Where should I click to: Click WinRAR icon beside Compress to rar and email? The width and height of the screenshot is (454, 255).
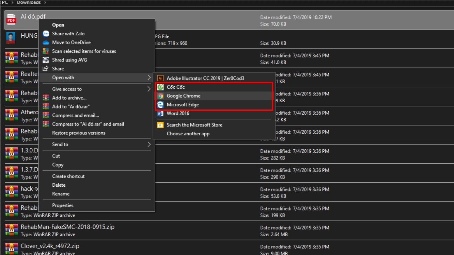(46, 124)
